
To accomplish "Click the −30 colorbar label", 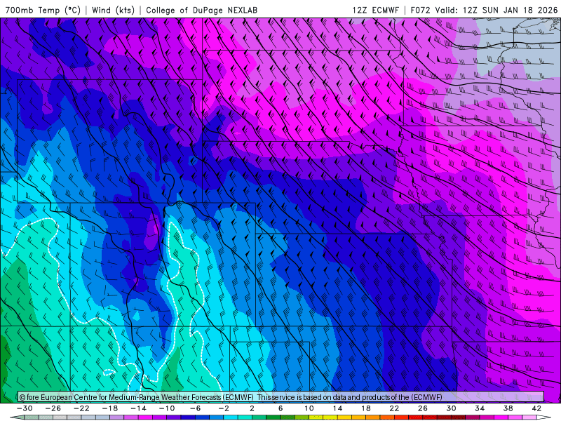I will 25,408.
